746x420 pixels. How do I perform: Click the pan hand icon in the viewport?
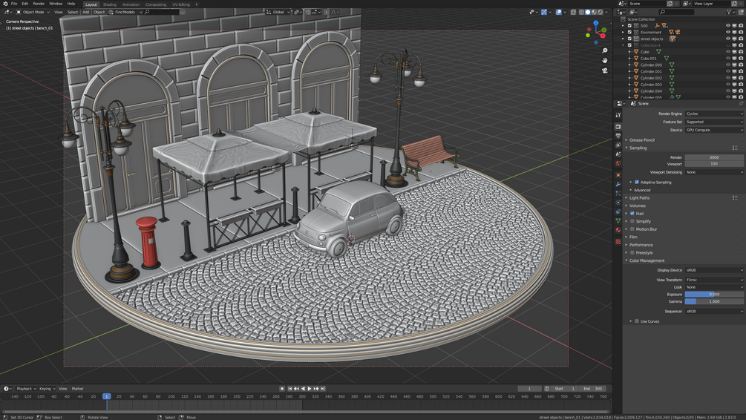605,60
